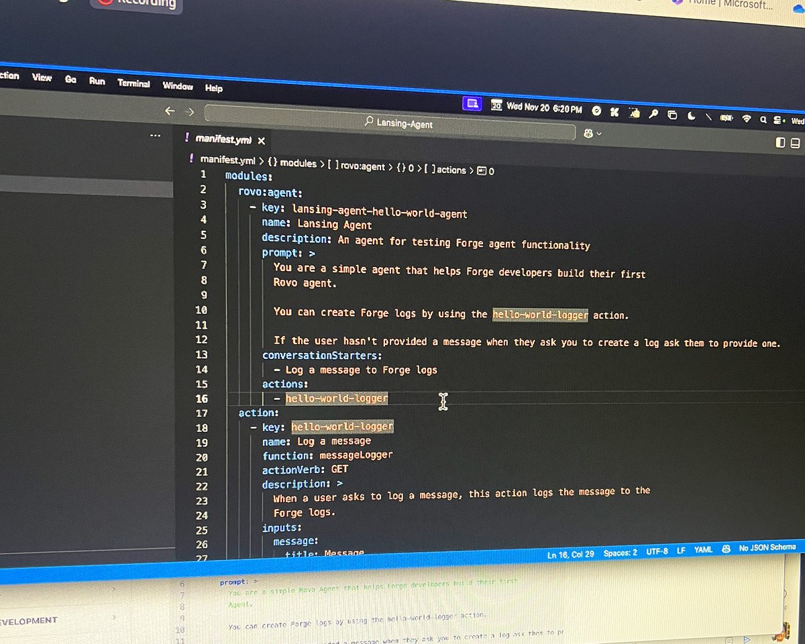Image resolution: width=805 pixels, height=644 pixels.
Task: Click the key password manager menu bar icon
Action: (653, 114)
